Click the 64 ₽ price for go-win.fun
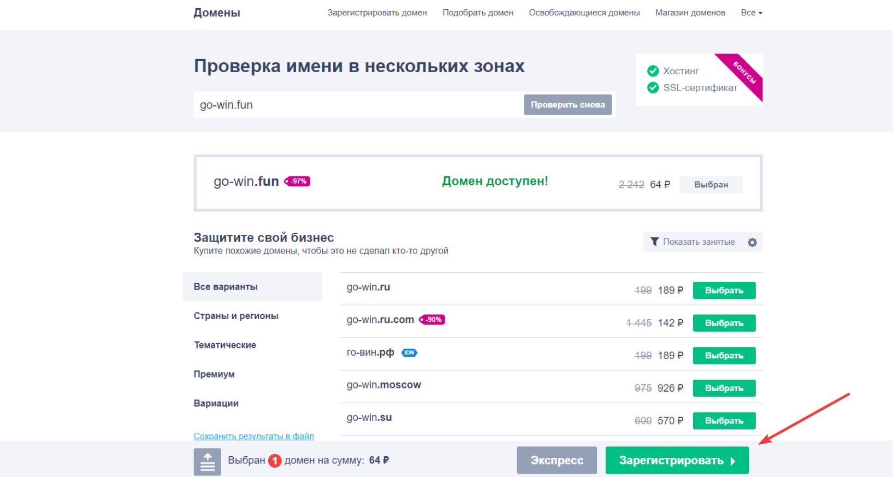Viewport: 893px width, 477px height. [660, 185]
